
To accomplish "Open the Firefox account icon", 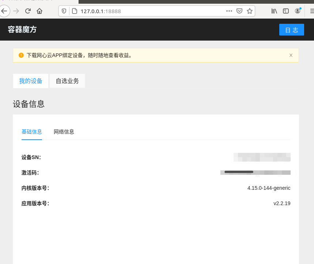I will click(298, 11).
